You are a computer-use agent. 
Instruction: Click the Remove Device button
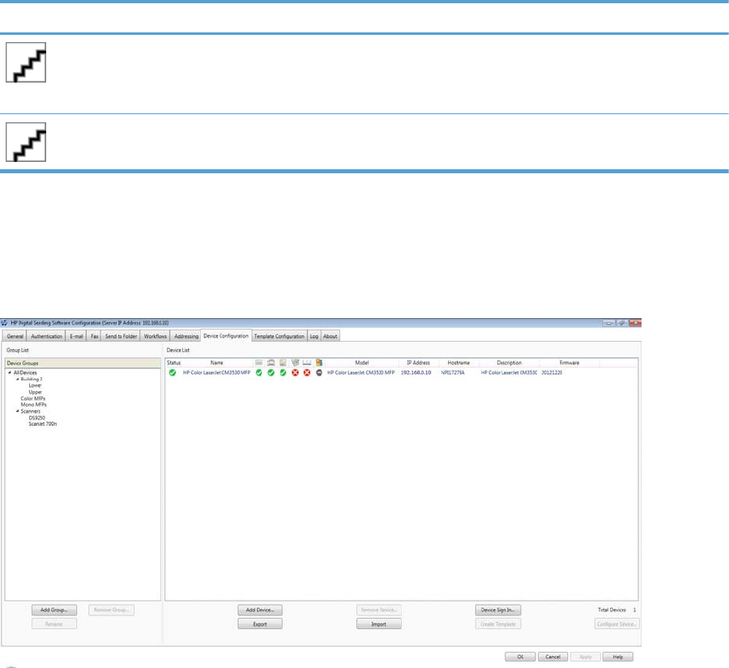point(379,610)
